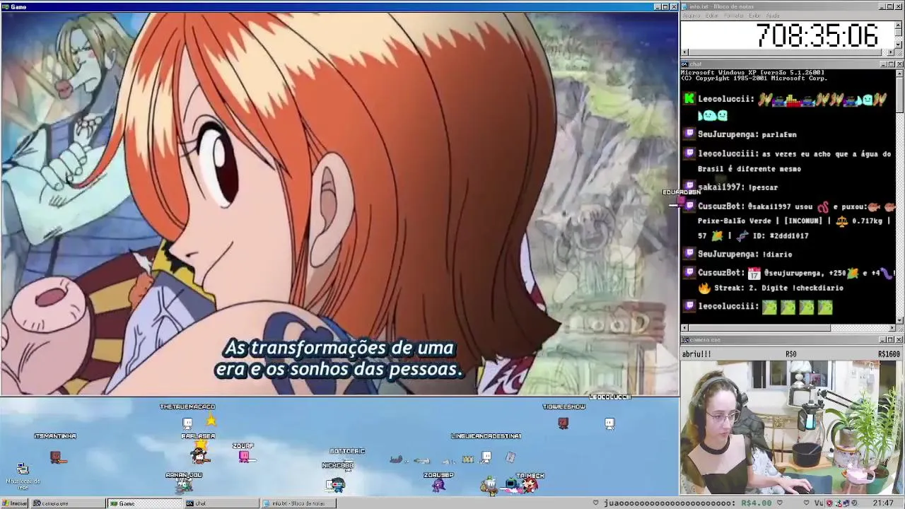The width and height of the screenshot is (905, 509).
Task: Click the THETRUEMACACO avatar character
Action: pyautogui.click(x=187, y=423)
